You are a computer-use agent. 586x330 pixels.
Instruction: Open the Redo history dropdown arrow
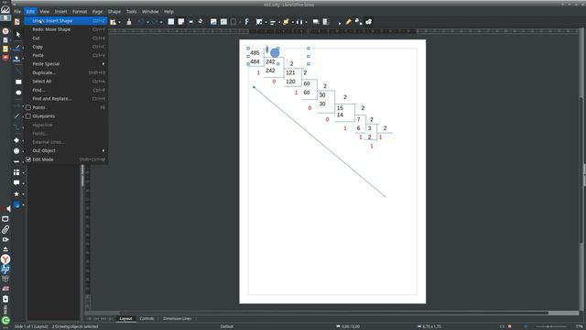[x=161, y=22]
